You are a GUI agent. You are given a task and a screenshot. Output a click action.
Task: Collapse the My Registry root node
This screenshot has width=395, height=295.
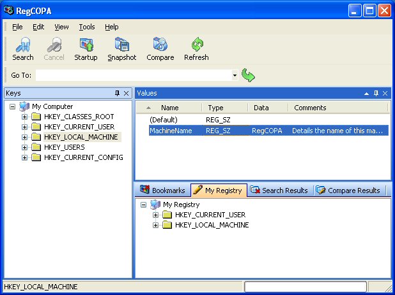(143, 205)
